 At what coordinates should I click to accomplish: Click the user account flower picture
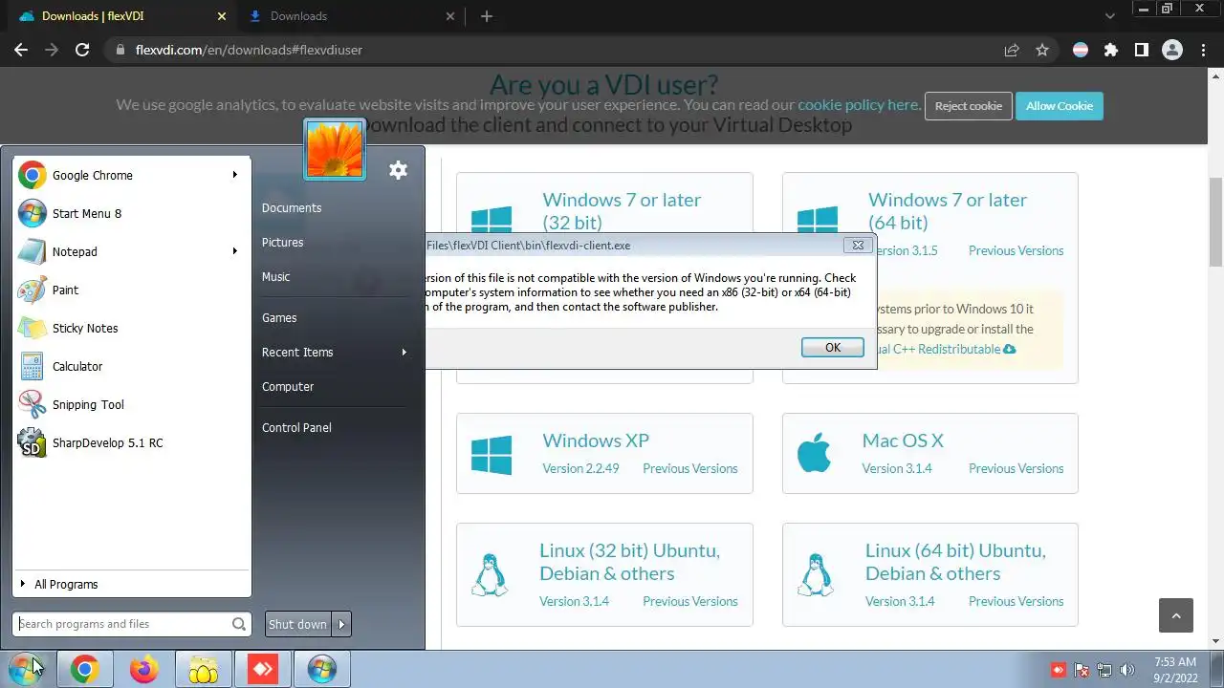coord(335,149)
